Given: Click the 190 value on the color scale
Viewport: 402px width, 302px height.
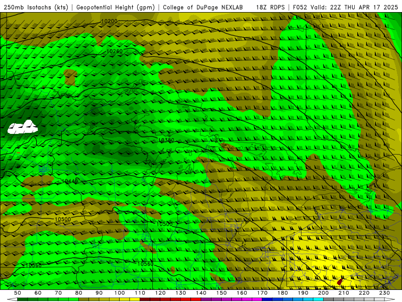Looking at the screenshot, I should (303, 293).
